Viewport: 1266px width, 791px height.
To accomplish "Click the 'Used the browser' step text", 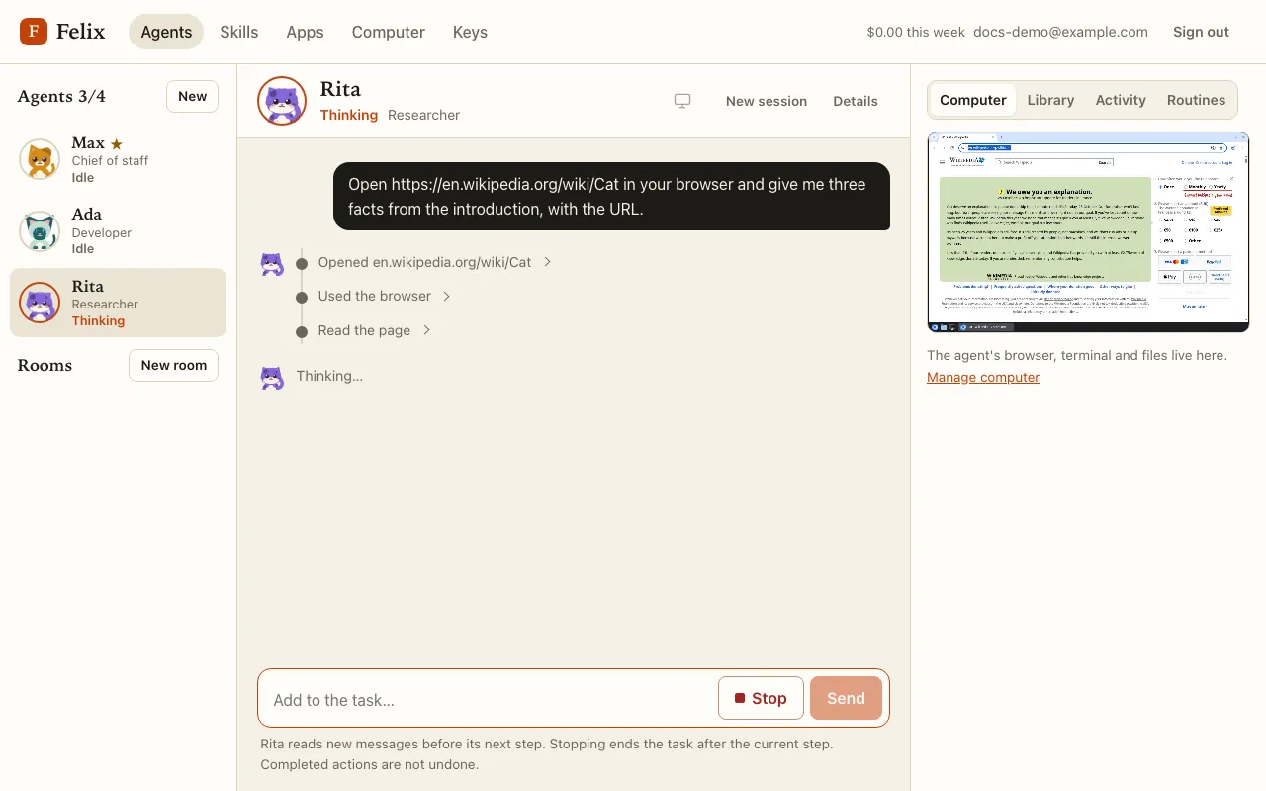I will pyautogui.click(x=375, y=296).
